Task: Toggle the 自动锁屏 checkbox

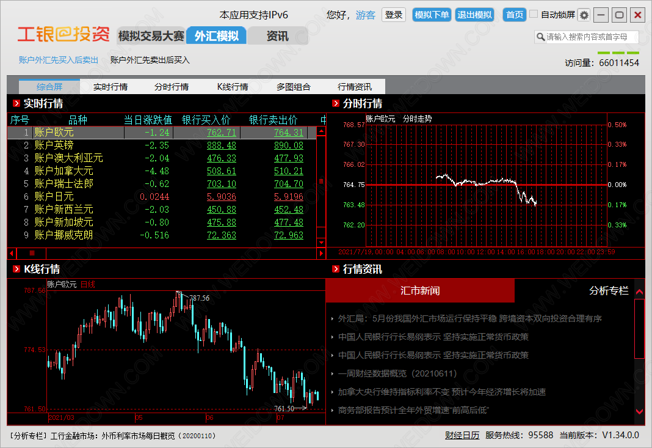Action: 534,14
